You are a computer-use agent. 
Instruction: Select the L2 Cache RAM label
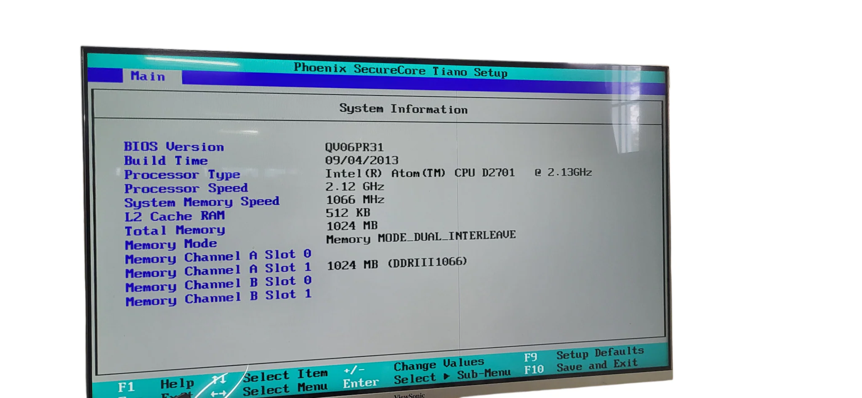[x=175, y=216]
